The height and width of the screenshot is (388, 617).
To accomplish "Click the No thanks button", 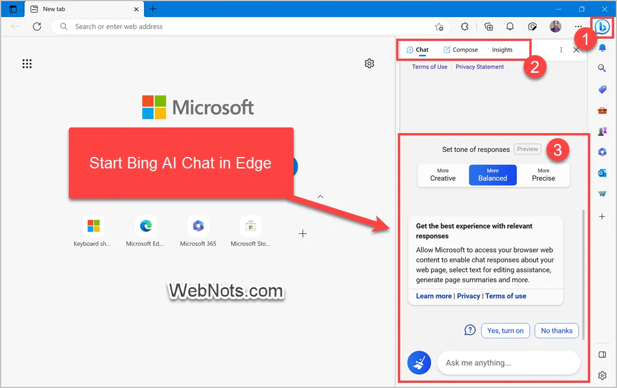I will (557, 331).
